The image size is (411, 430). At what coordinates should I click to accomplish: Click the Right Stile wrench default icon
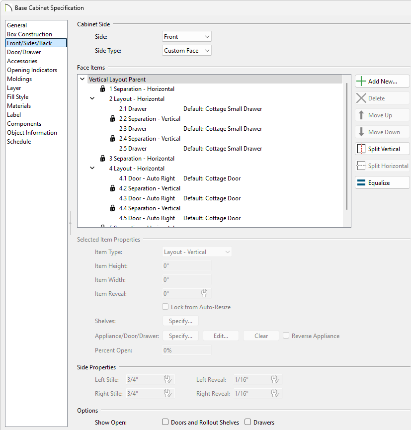coord(167,394)
